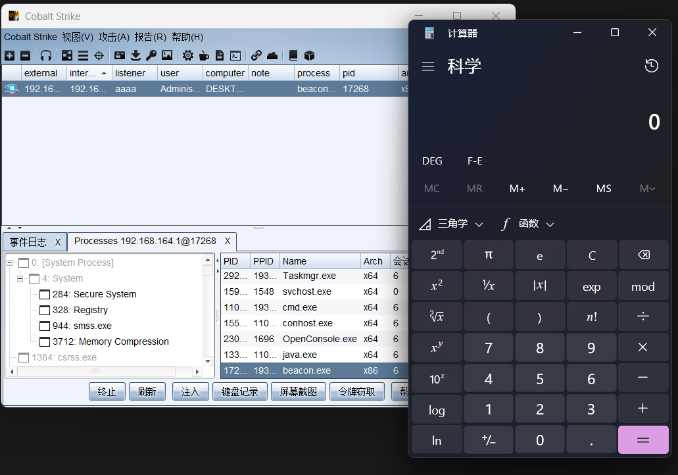The width and height of the screenshot is (678, 475).
Task: Click the x squared key
Action: [x=437, y=286]
